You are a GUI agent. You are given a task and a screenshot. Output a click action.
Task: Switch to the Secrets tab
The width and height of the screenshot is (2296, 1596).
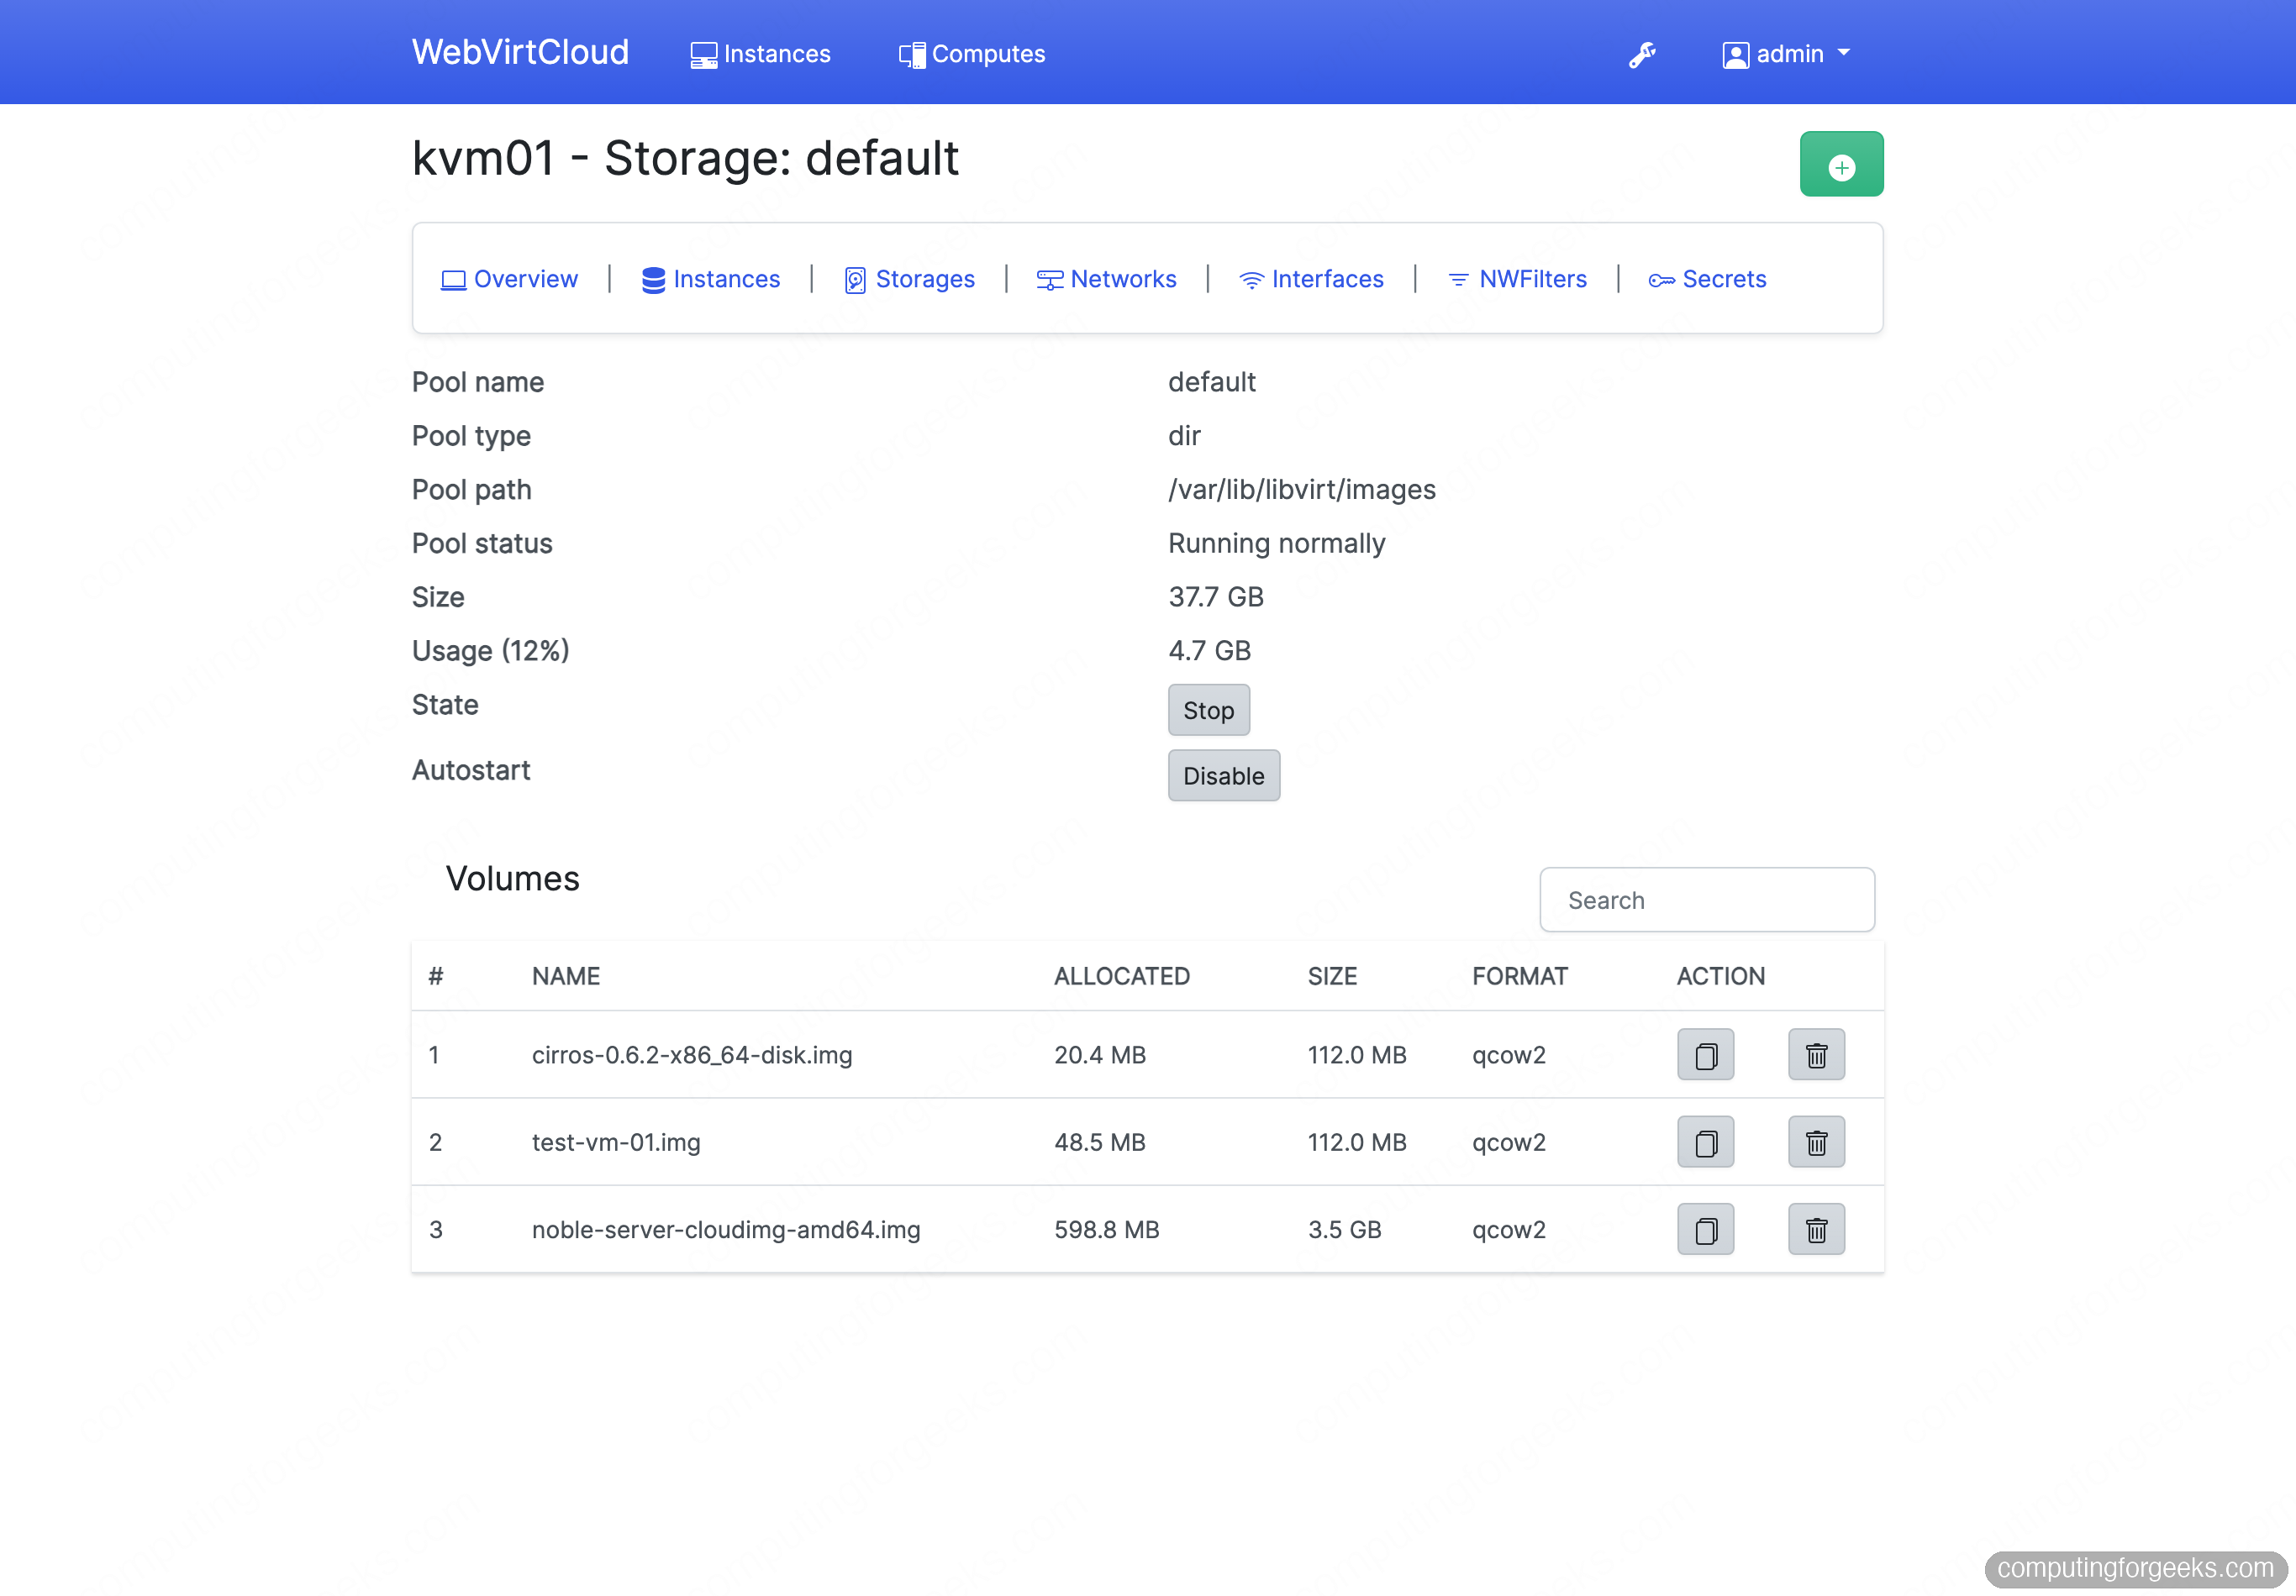(1707, 279)
